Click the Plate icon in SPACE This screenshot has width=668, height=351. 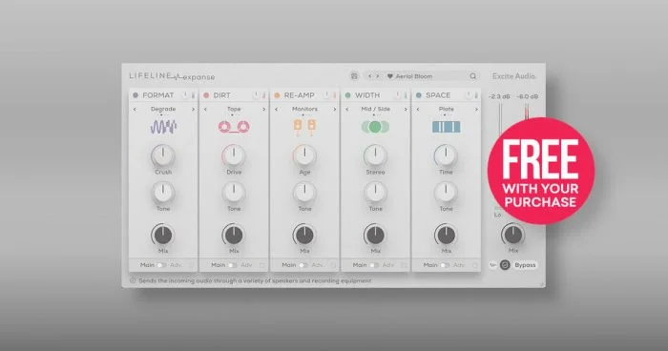(x=446, y=127)
